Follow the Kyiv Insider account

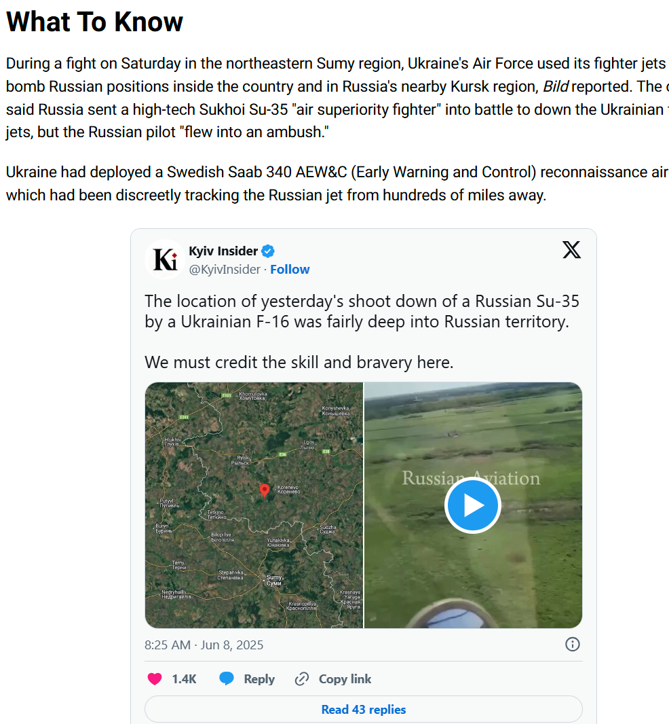click(x=290, y=270)
